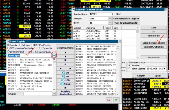Click the Çalıştır button
The width and height of the screenshot is (169, 110).
tap(141, 76)
